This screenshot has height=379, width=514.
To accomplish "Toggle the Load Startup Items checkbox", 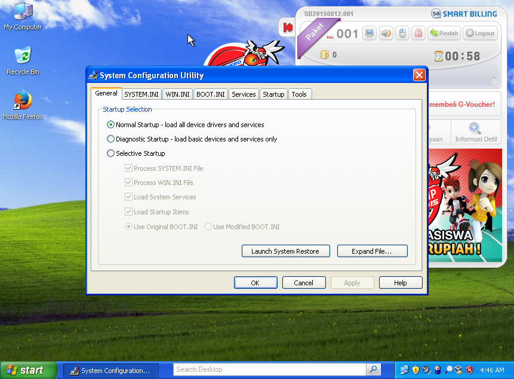I will [x=128, y=211].
